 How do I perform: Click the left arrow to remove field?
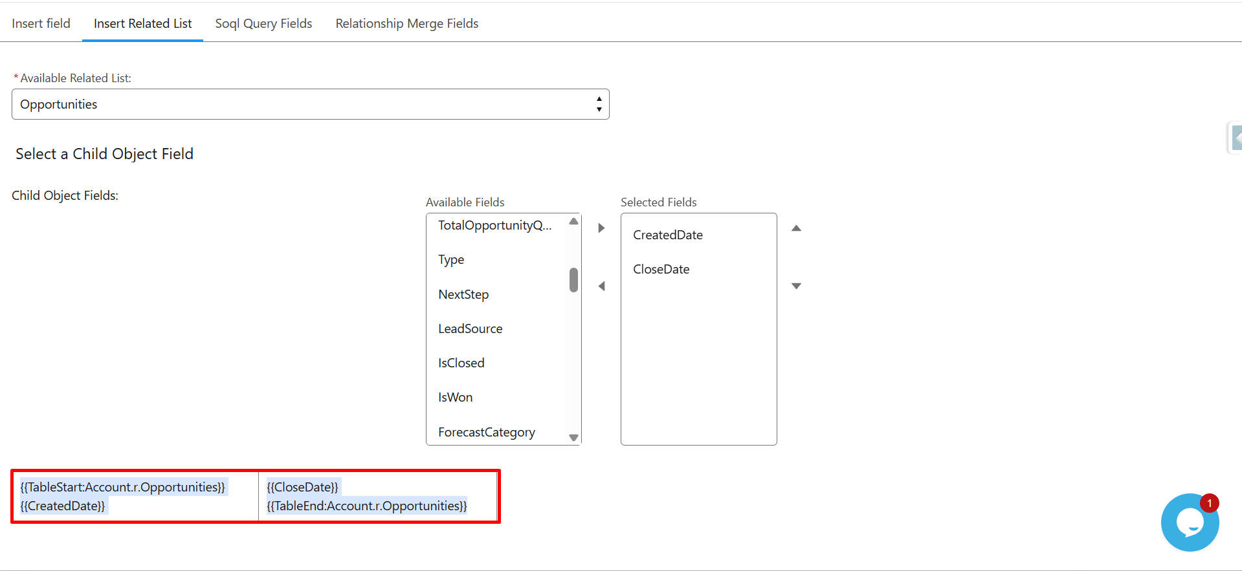(601, 286)
